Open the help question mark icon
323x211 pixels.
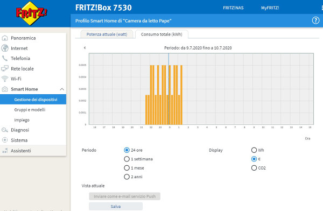tap(315, 20)
